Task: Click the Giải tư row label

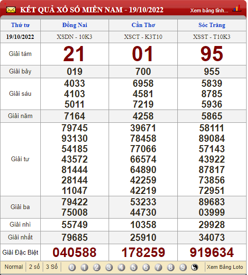Action: coord(20,159)
